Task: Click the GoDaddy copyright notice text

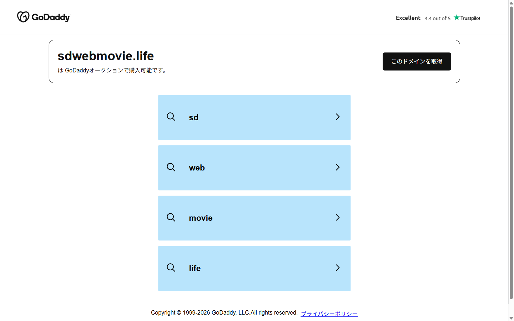Action: (x=224, y=312)
